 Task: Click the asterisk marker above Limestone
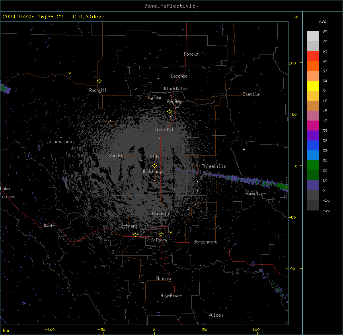tap(61, 138)
